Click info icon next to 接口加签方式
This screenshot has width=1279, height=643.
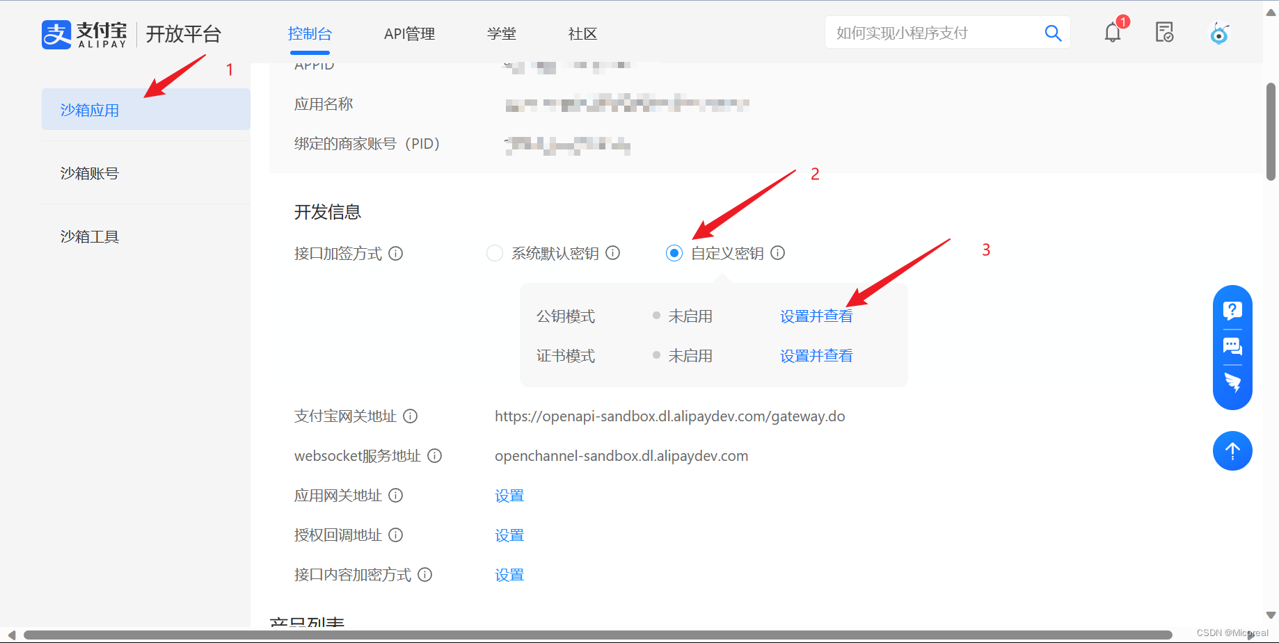click(x=396, y=253)
